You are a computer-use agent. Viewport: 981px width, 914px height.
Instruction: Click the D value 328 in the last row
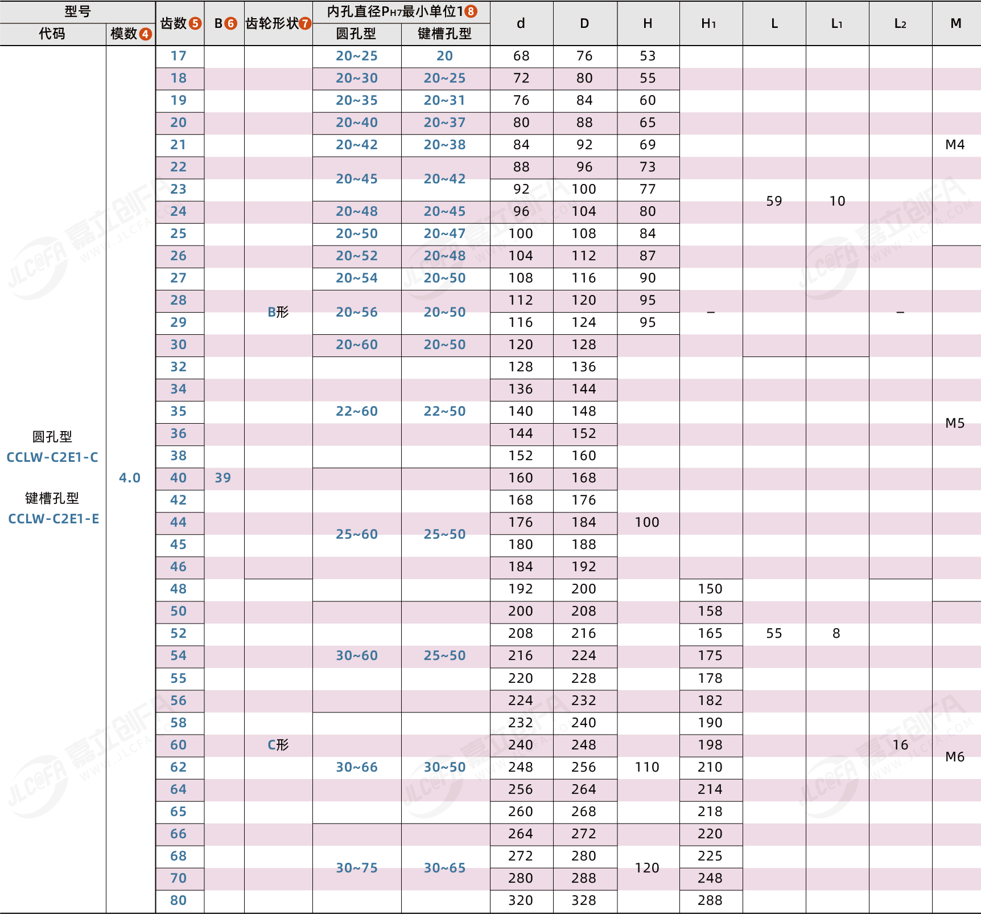[x=584, y=900]
